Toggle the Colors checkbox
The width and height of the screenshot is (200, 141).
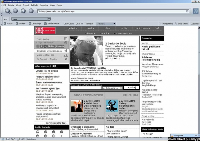point(5,24)
